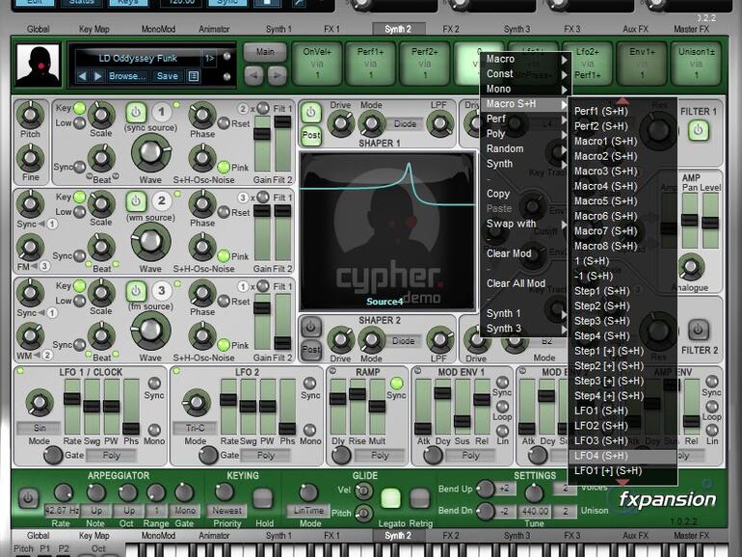The width and height of the screenshot is (742, 557).
Task: Click the Filter 2 Res knob
Action: pyautogui.click(x=658, y=331)
